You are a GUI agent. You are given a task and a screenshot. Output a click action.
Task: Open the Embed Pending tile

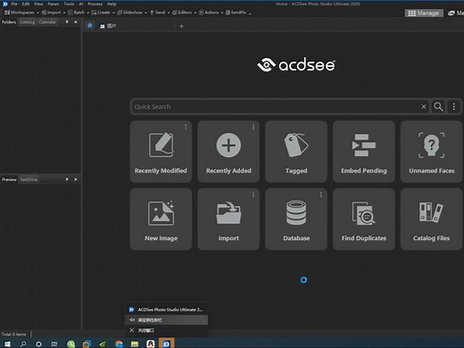tap(364, 152)
